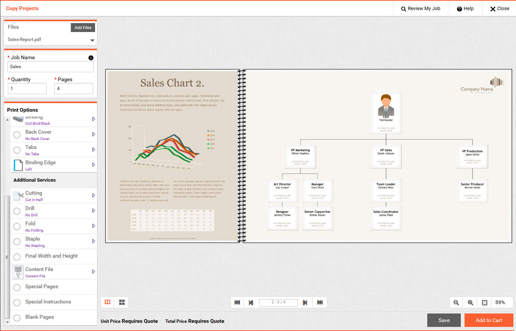The width and height of the screenshot is (516, 331).
Task: Click the Job Name info icon
Action: [x=91, y=58]
